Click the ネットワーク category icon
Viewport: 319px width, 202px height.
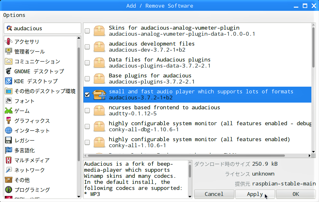pos(9,170)
